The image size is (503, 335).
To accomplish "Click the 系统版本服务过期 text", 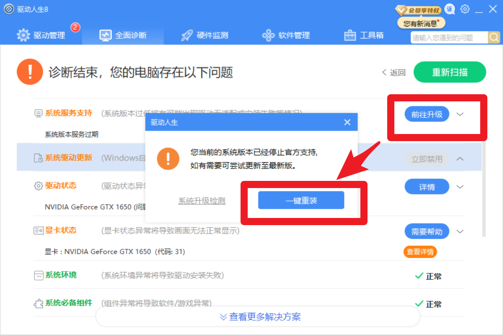I will click(72, 134).
